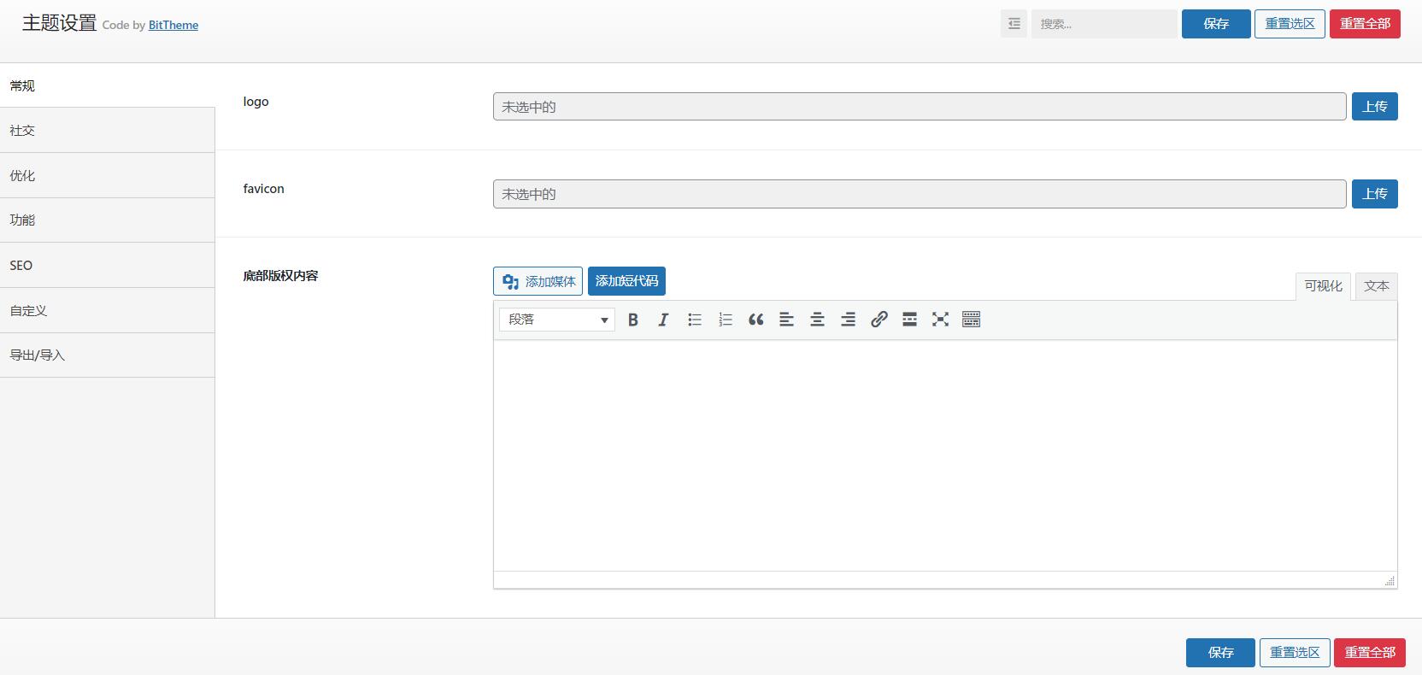Expand the 段落 paragraph format dropdown
This screenshot has width=1422, height=675.
(x=557, y=320)
